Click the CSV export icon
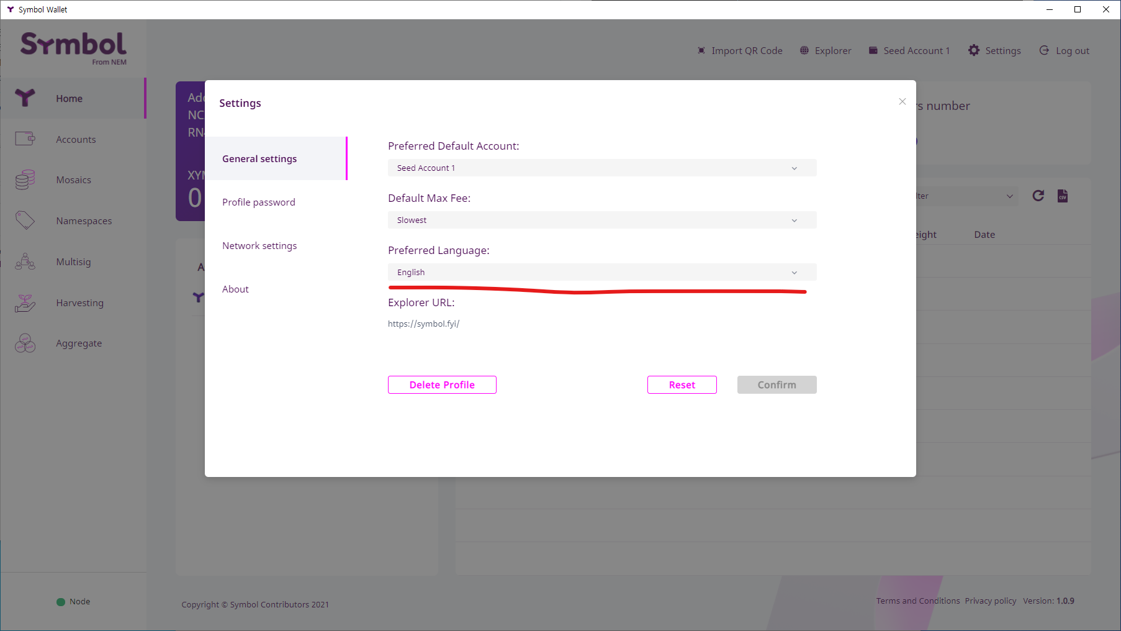Viewport: 1121px width, 631px height. pos(1063,196)
